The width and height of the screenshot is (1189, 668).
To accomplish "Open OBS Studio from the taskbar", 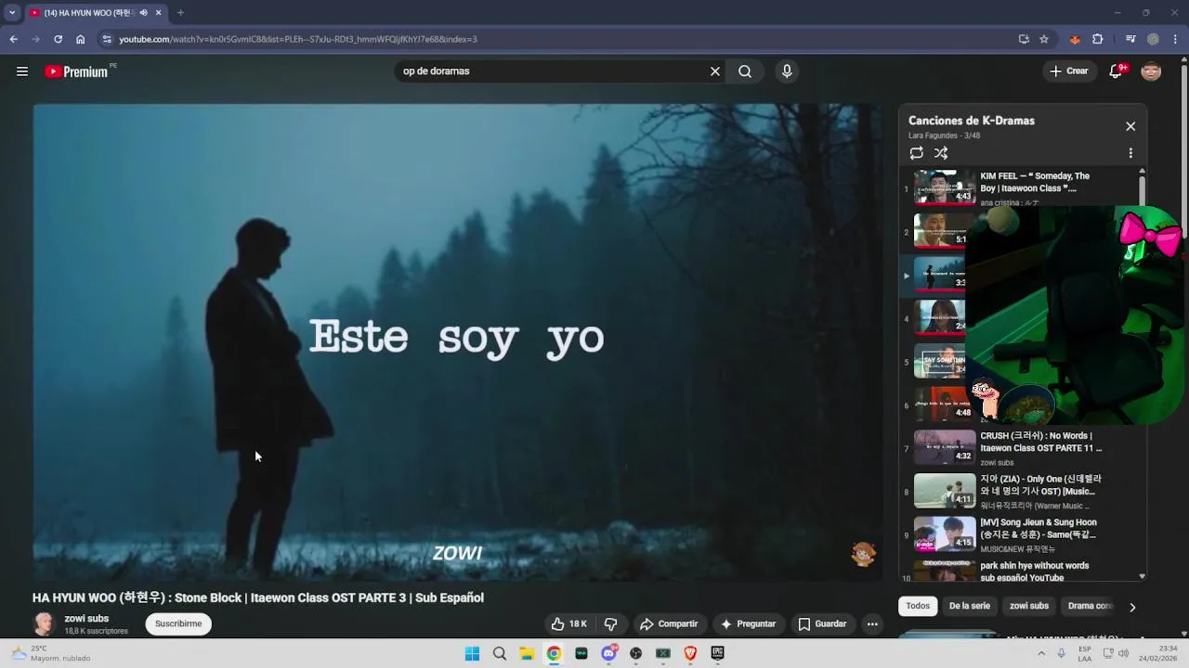I will 635,653.
